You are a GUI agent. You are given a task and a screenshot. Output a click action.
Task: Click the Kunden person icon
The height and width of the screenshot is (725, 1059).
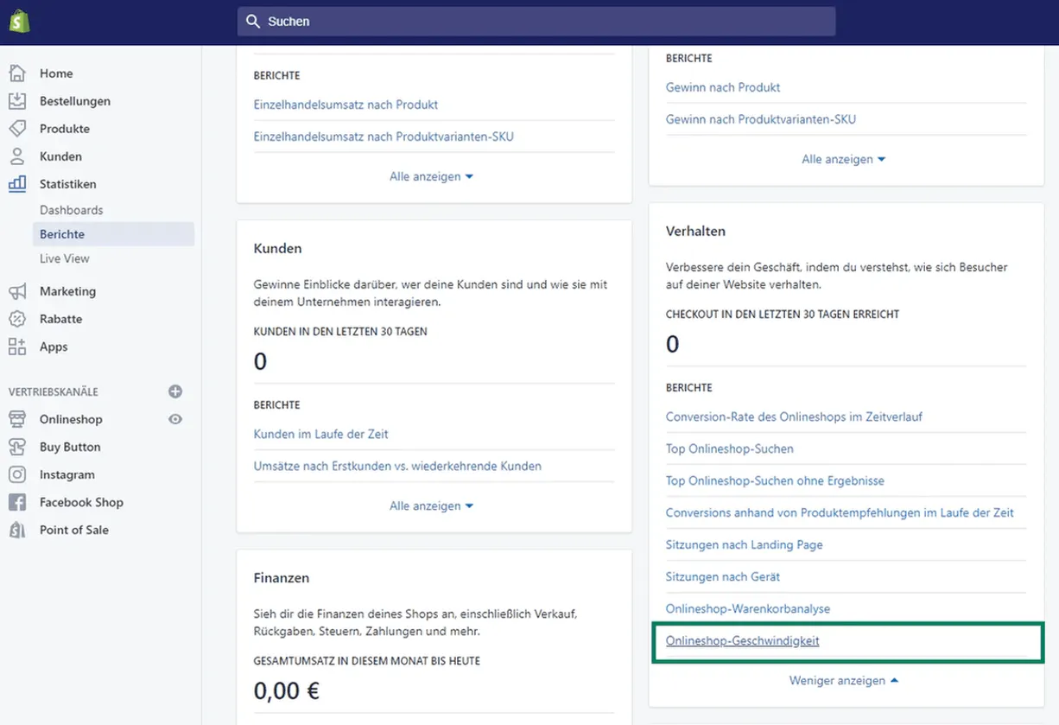pyautogui.click(x=17, y=156)
